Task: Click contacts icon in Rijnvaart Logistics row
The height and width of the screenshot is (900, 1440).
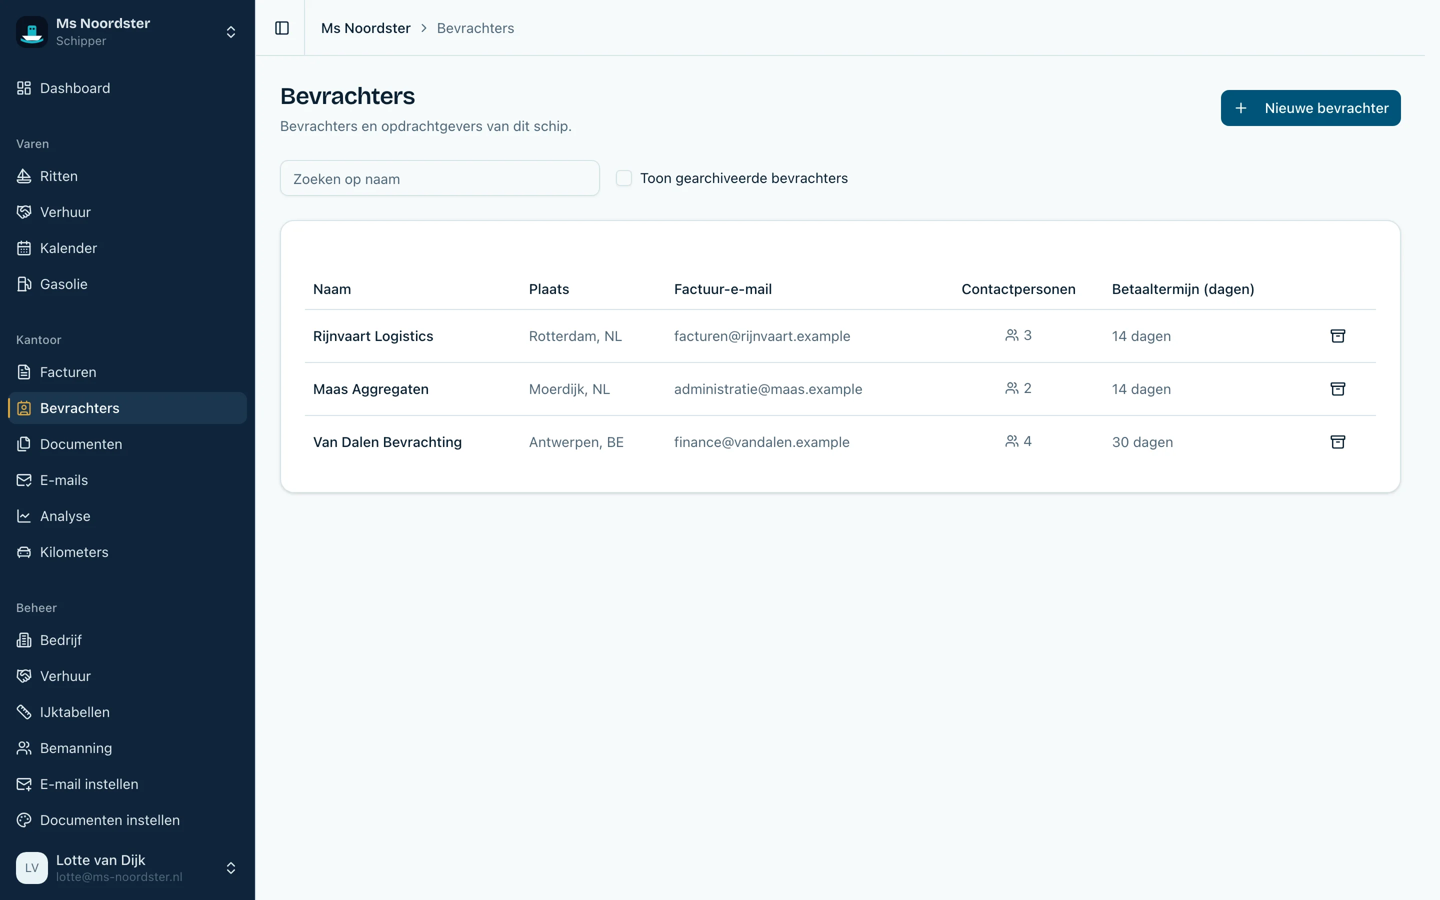Action: click(x=1011, y=335)
